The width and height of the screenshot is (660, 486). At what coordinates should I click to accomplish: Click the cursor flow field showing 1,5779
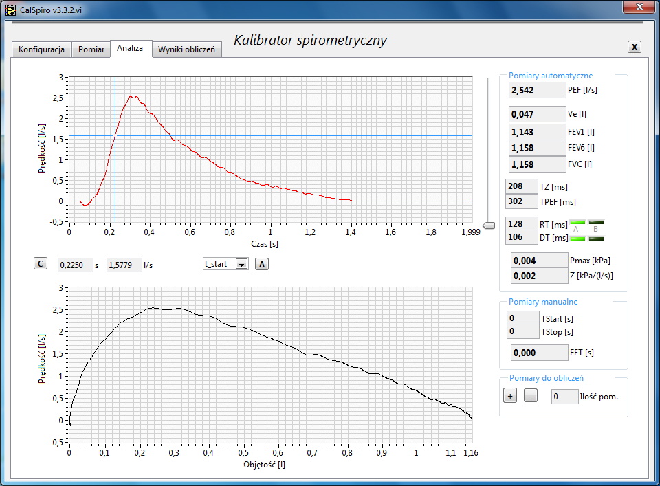124,265
